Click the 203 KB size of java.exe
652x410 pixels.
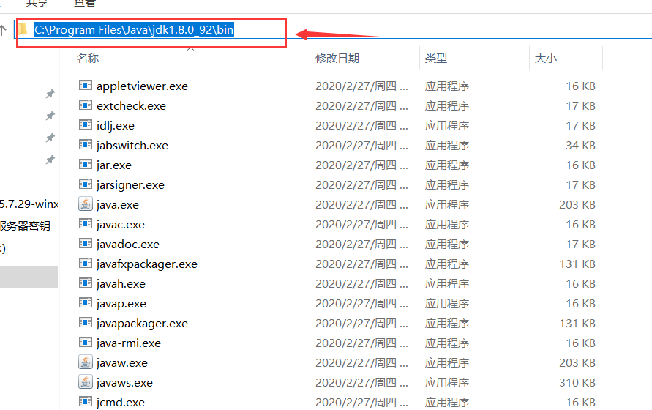coord(577,205)
